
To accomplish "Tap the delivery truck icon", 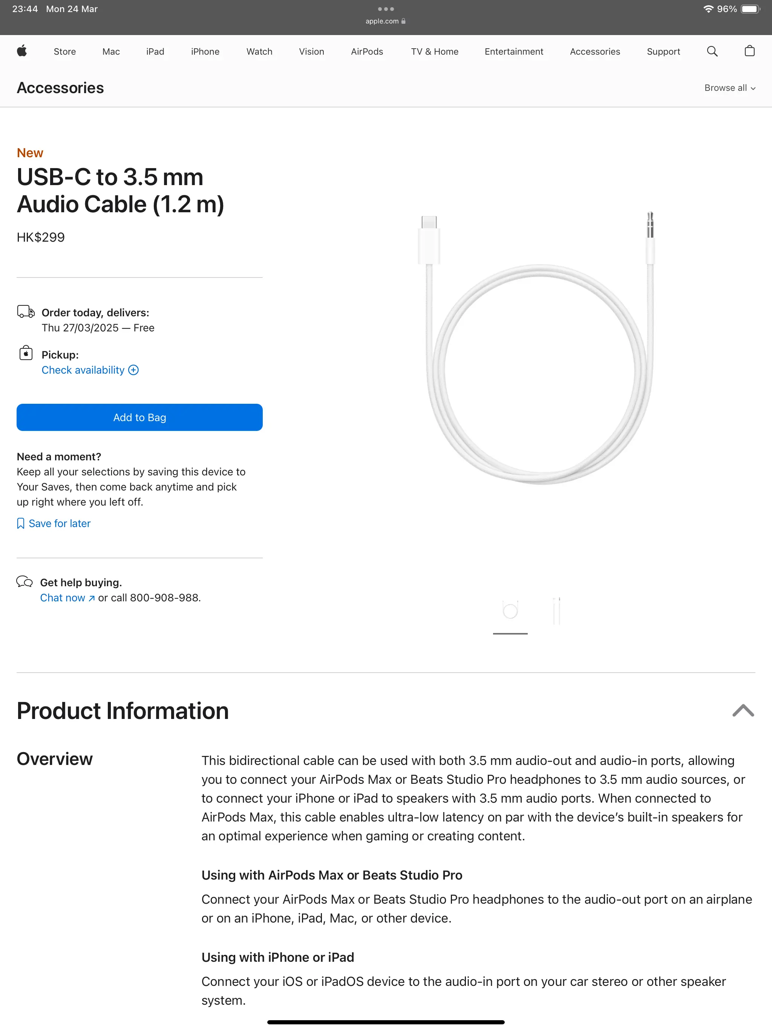I will [26, 311].
